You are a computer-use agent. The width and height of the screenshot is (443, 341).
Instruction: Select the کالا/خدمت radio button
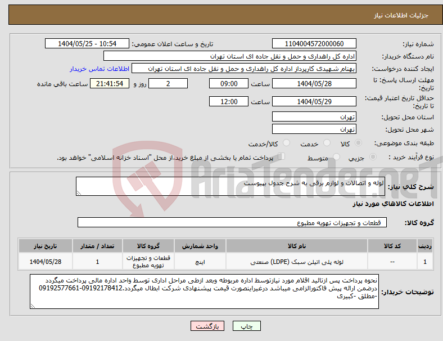tap(286, 143)
